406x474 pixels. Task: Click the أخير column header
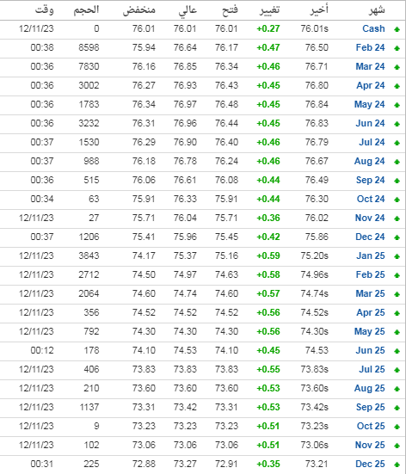tap(319, 9)
